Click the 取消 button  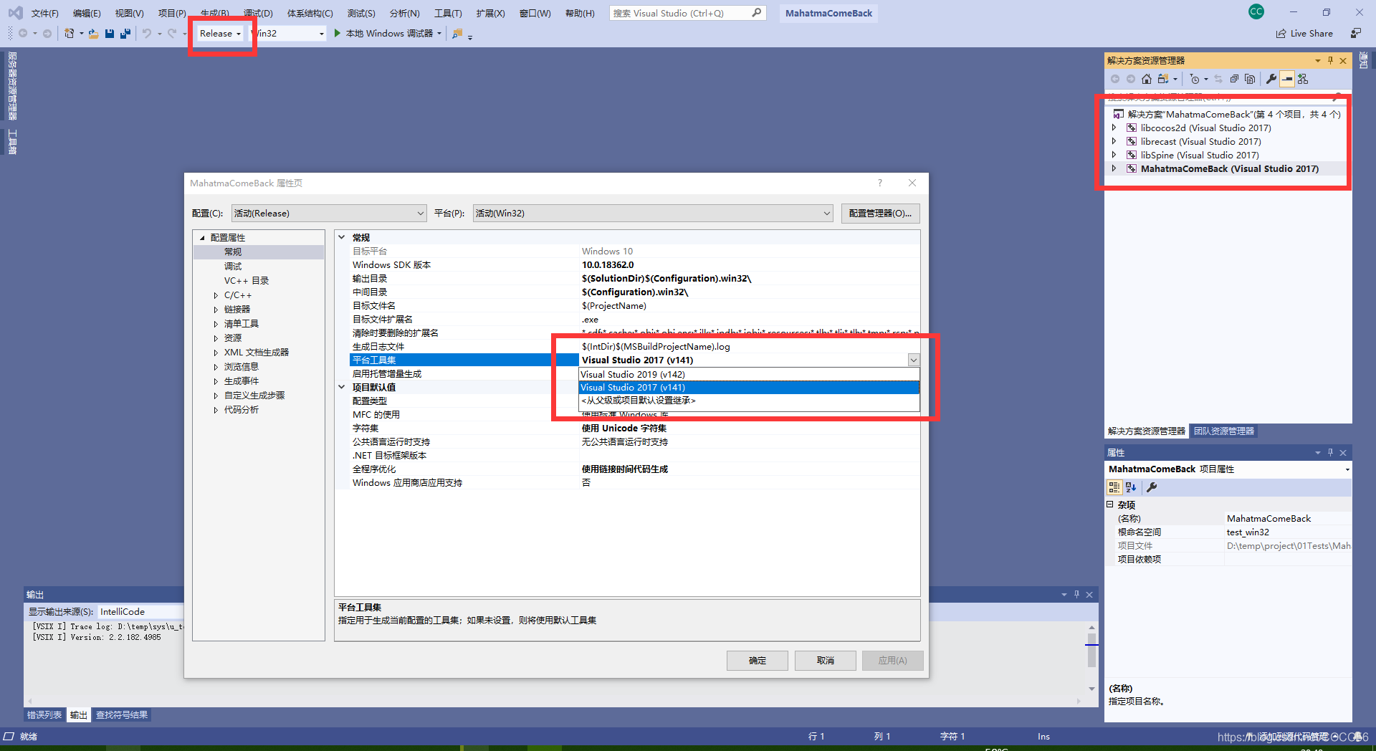(x=825, y=660)
